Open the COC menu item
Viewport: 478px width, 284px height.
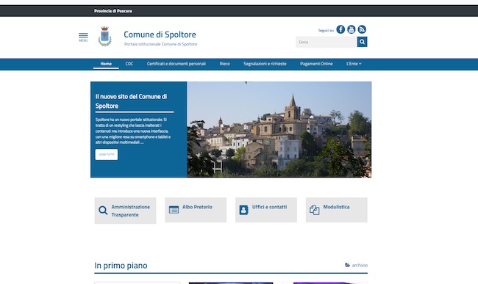(x=129, y=64)
